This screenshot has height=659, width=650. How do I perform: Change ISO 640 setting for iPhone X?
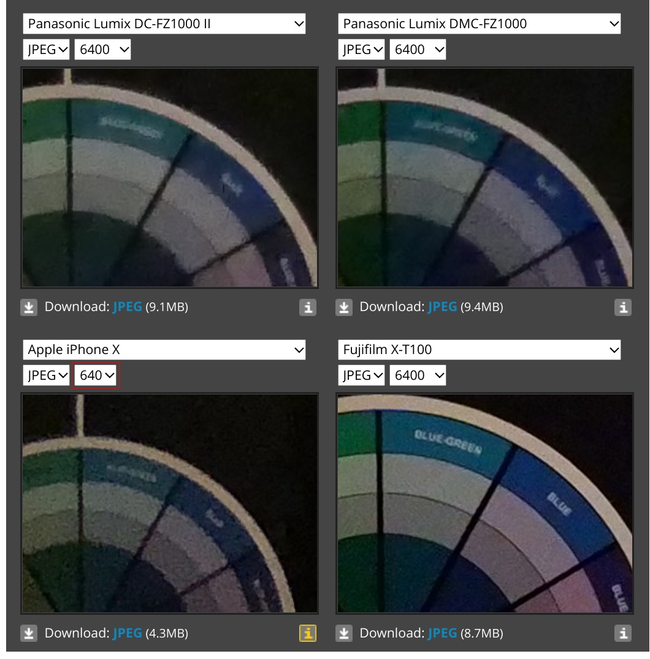tap(96, 376)
